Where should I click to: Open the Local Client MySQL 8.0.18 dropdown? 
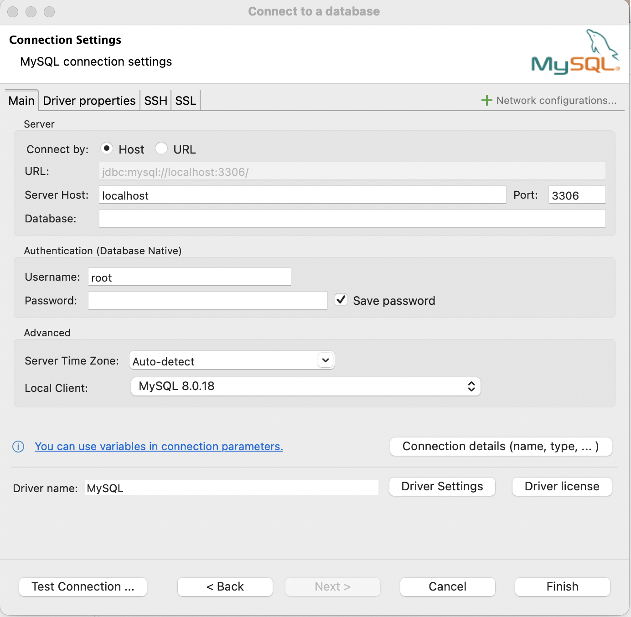(x=306, y=386)
